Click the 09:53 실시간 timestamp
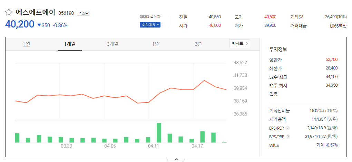 point(150,17)
